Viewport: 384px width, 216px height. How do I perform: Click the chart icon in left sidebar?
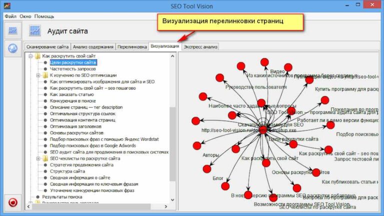click(x=12, y=30)
